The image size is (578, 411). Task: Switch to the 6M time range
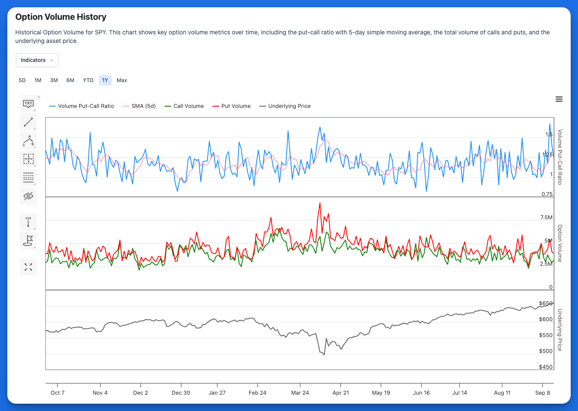click(70, 80)
